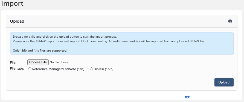Image resolution: width=244 pixels, height=102 pixels.
Task: Click the "File type:" field label
Action: 17,68
